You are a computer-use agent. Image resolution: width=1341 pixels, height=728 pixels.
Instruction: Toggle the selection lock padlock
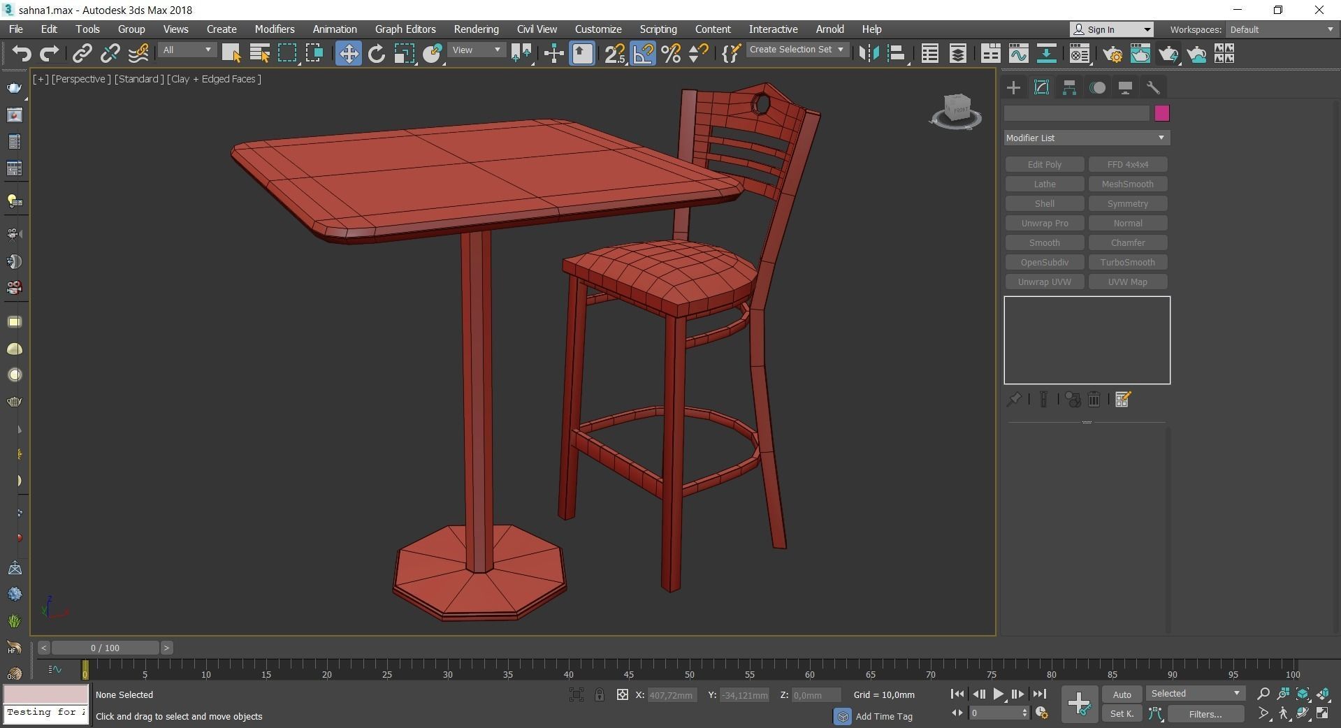tap(600, 694)
